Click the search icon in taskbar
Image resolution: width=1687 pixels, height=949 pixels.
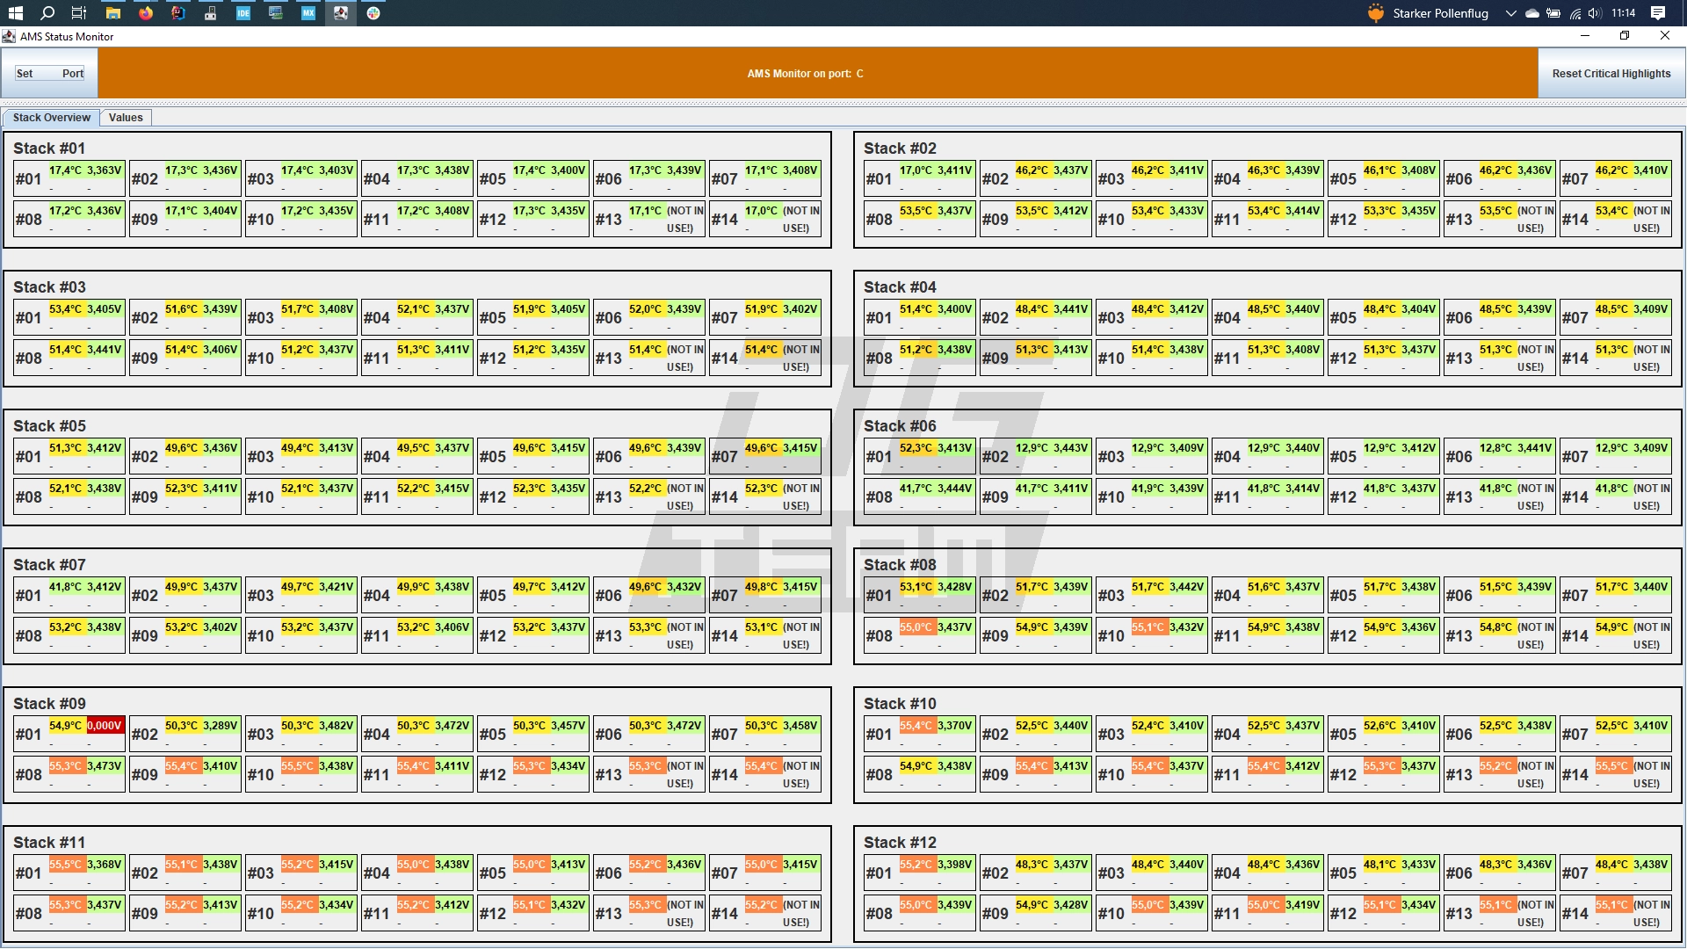(x=47, y=13)
